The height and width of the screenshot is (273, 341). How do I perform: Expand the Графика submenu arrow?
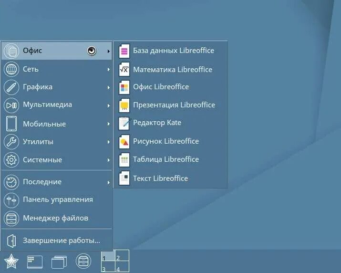click(108, 87)
